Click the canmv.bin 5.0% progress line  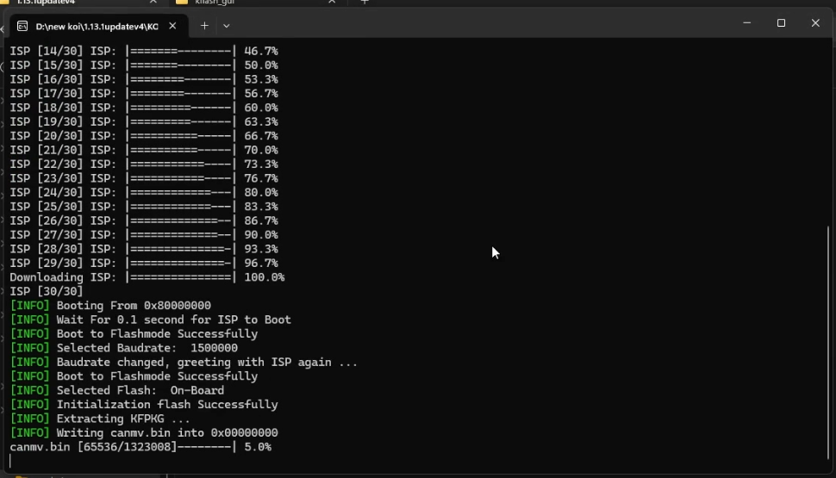(x=140, y=447)
